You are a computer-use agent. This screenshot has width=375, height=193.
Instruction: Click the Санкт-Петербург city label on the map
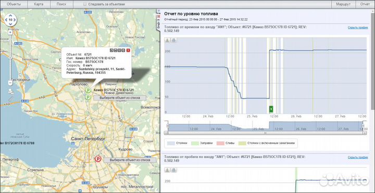click(x=88, y=139)
